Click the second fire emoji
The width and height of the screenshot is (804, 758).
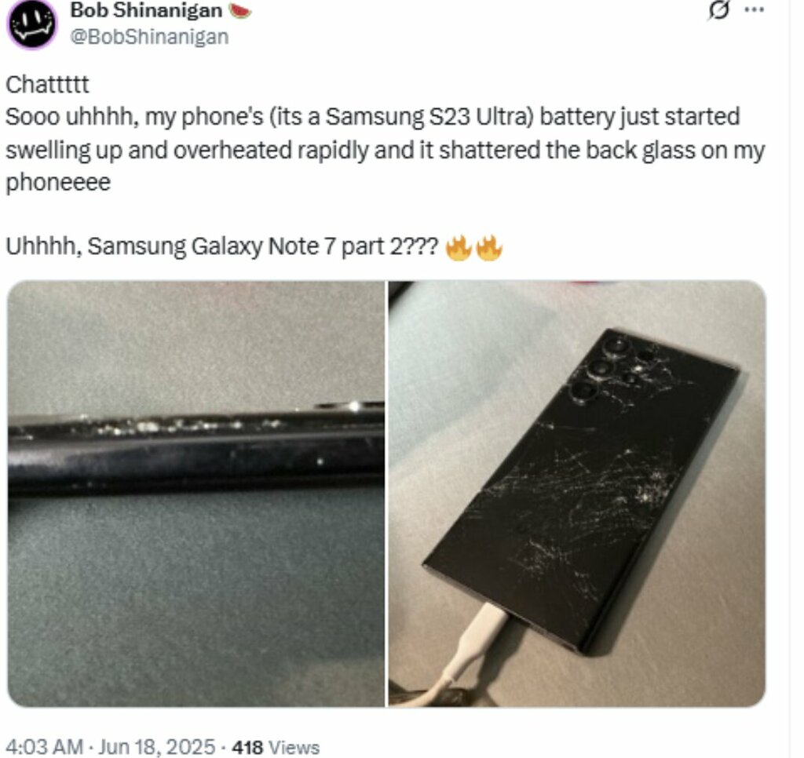489,247
